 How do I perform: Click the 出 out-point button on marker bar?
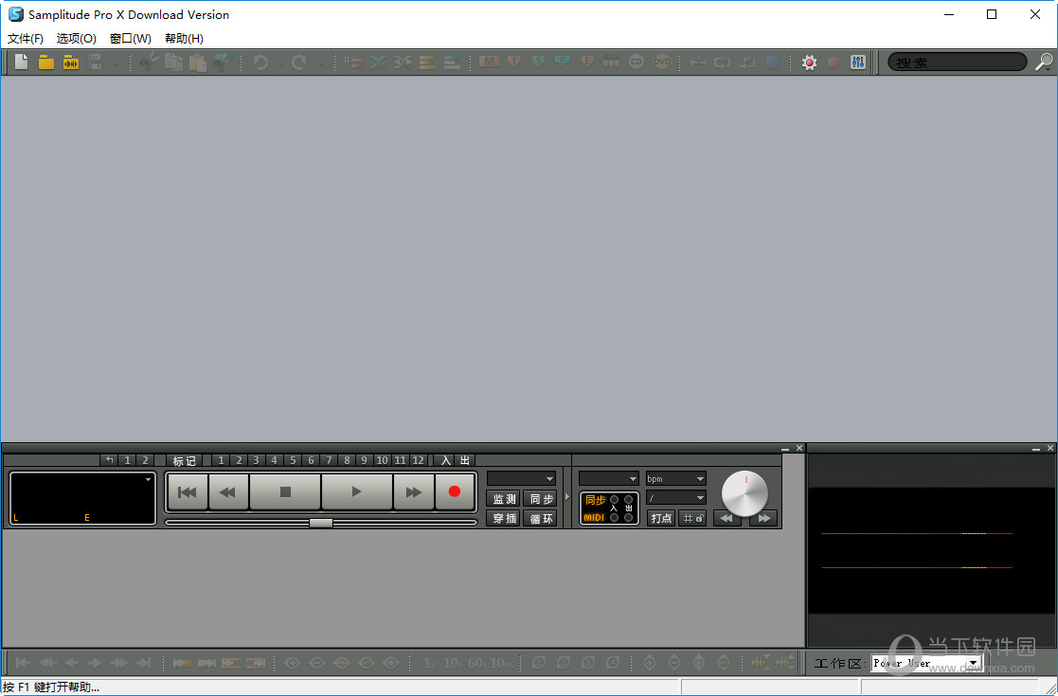click(x=465, y=460)
